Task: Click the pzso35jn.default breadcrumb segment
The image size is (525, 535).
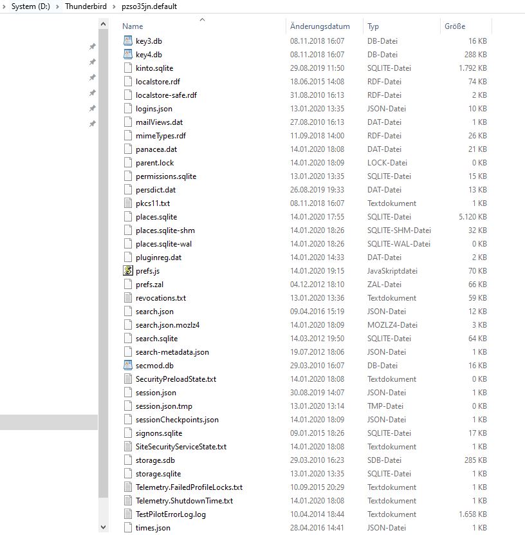Action: pyautogui.click(x=149, y=6)
